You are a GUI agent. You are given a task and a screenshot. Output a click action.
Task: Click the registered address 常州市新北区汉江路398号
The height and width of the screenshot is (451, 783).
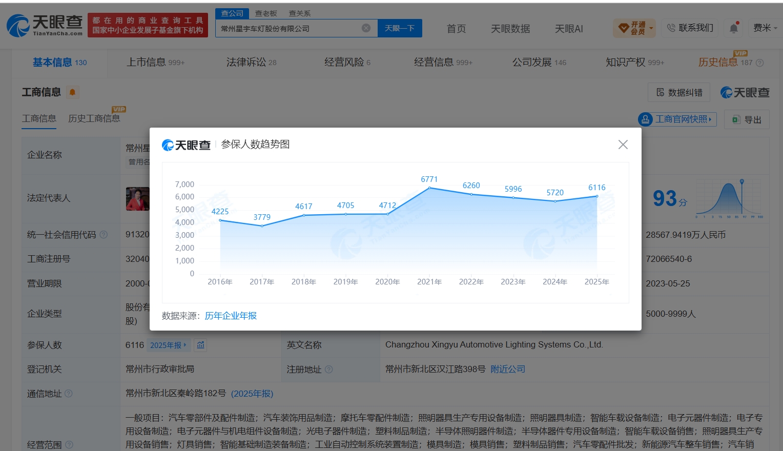[436, 369]
